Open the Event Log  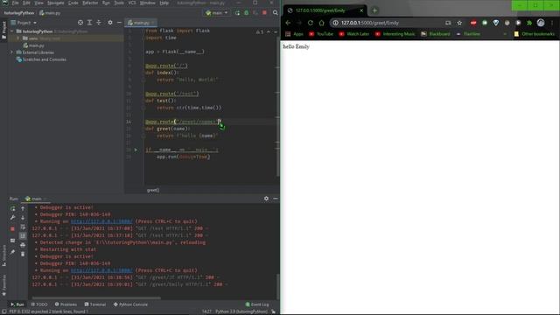coord(257,304)
